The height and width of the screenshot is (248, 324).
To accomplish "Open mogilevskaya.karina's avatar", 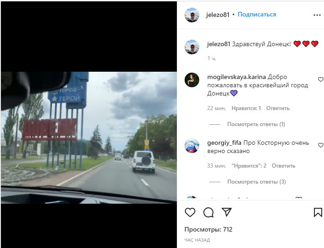I will pos(192,80).
